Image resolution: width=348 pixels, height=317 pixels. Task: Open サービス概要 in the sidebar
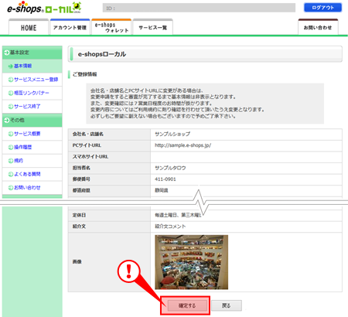coord(27,134)
